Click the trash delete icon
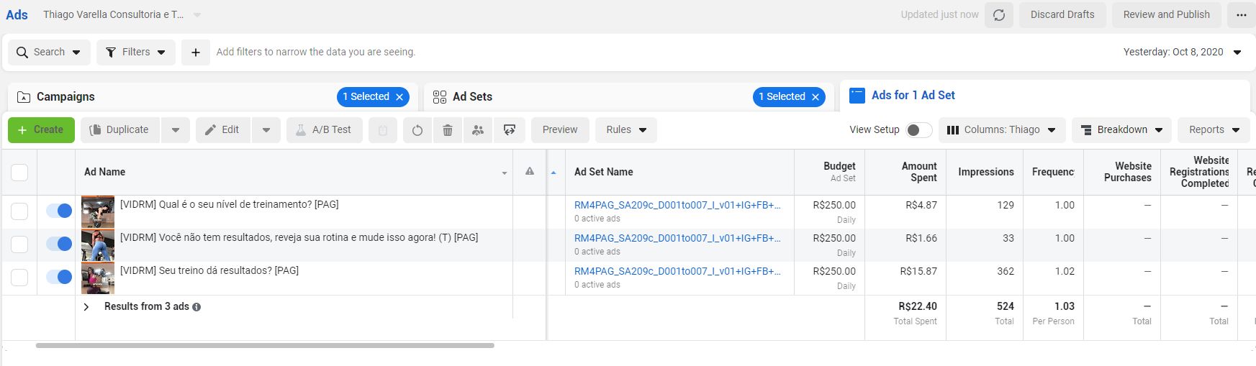1256x366 pixels. point(448,130)
